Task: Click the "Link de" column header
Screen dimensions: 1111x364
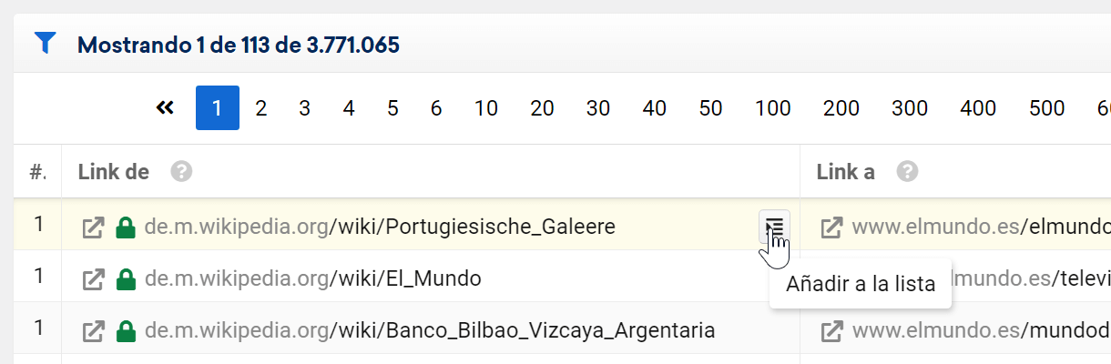Action: point(114,171)
